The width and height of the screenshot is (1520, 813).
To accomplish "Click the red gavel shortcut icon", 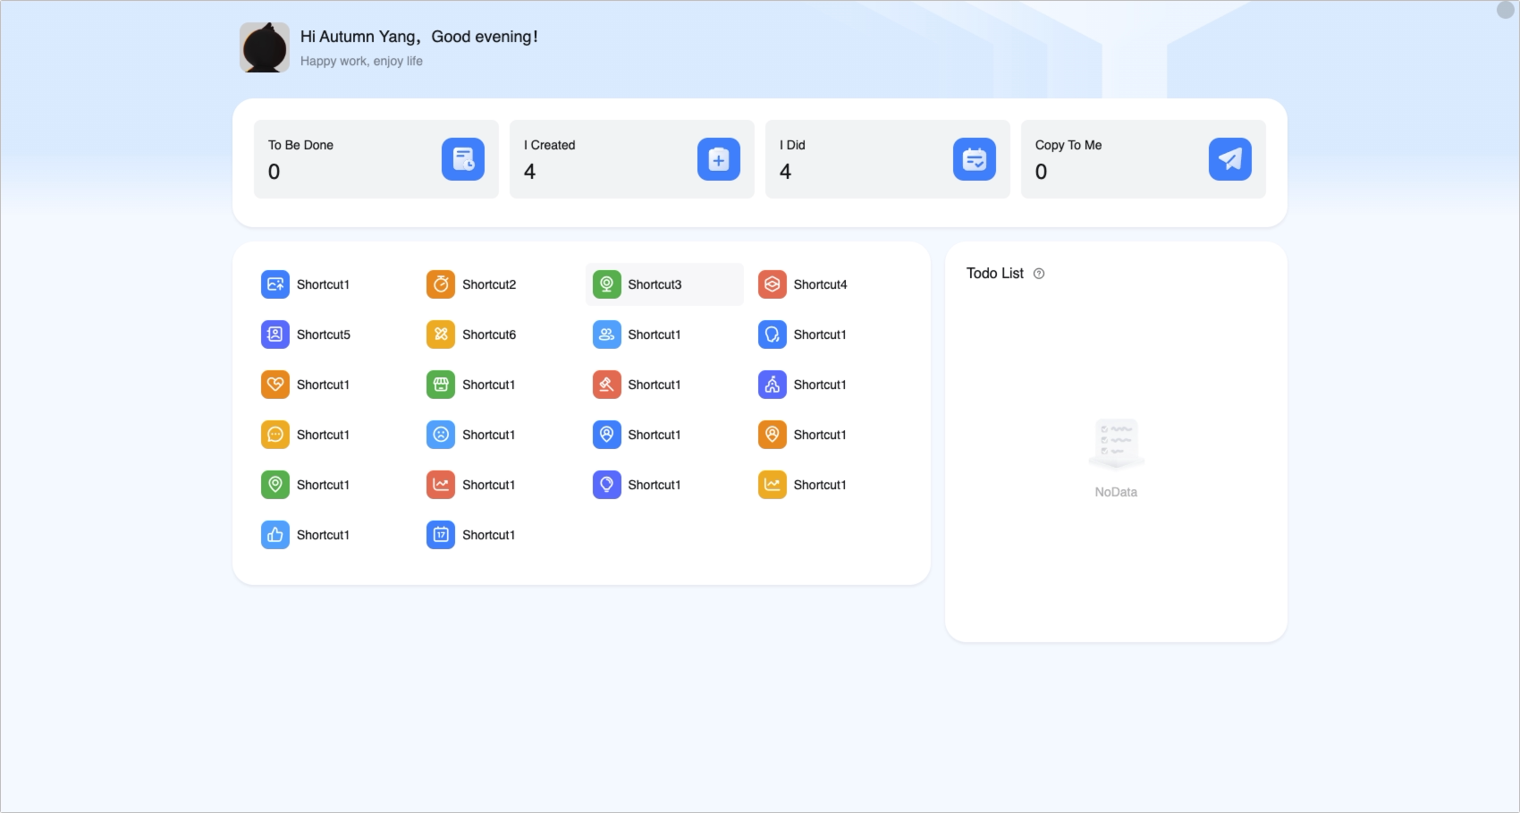I will pos(607,385).
